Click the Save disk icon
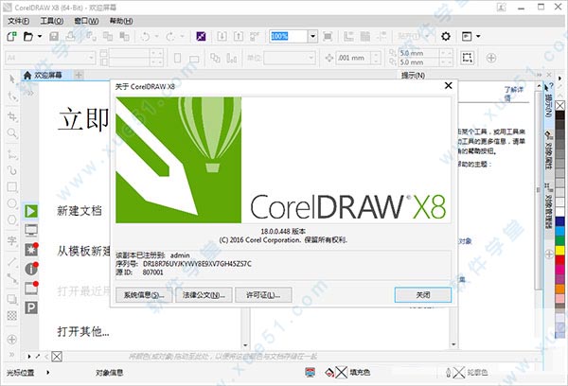The image size is (568, 386). (x=54, y=36)
